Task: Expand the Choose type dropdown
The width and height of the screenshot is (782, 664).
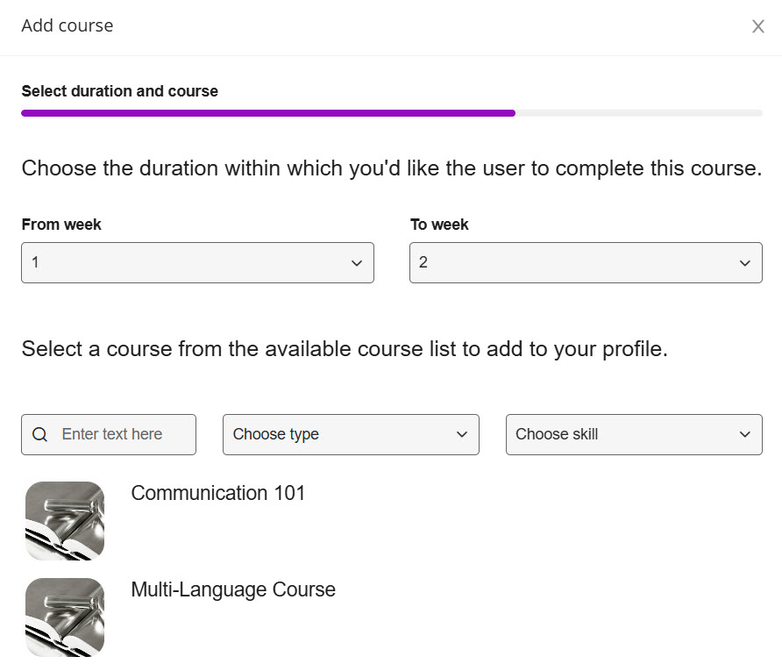Action: [351, 434]
